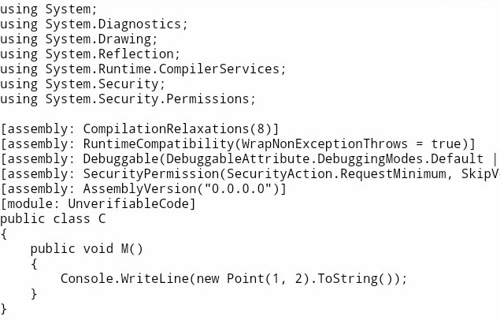500x320 pixels.
Task: Click SecurityAction.RequestMinimum argument
Action: (336, 174)
